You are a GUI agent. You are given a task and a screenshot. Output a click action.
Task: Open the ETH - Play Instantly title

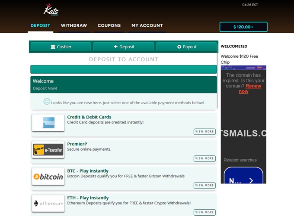[88, 198]
